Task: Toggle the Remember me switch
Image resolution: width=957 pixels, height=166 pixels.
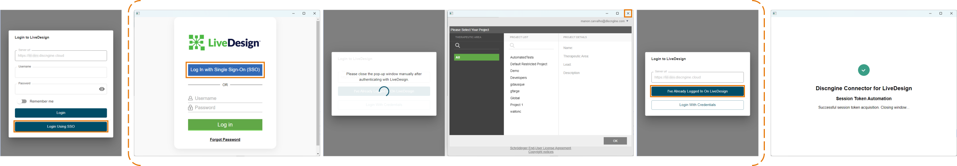Action: pyautogui.click(x=22, y=101)
